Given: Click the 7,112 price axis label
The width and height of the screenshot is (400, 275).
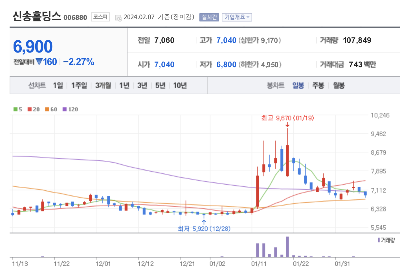Looking at the screenshot, I should (378, 190).
